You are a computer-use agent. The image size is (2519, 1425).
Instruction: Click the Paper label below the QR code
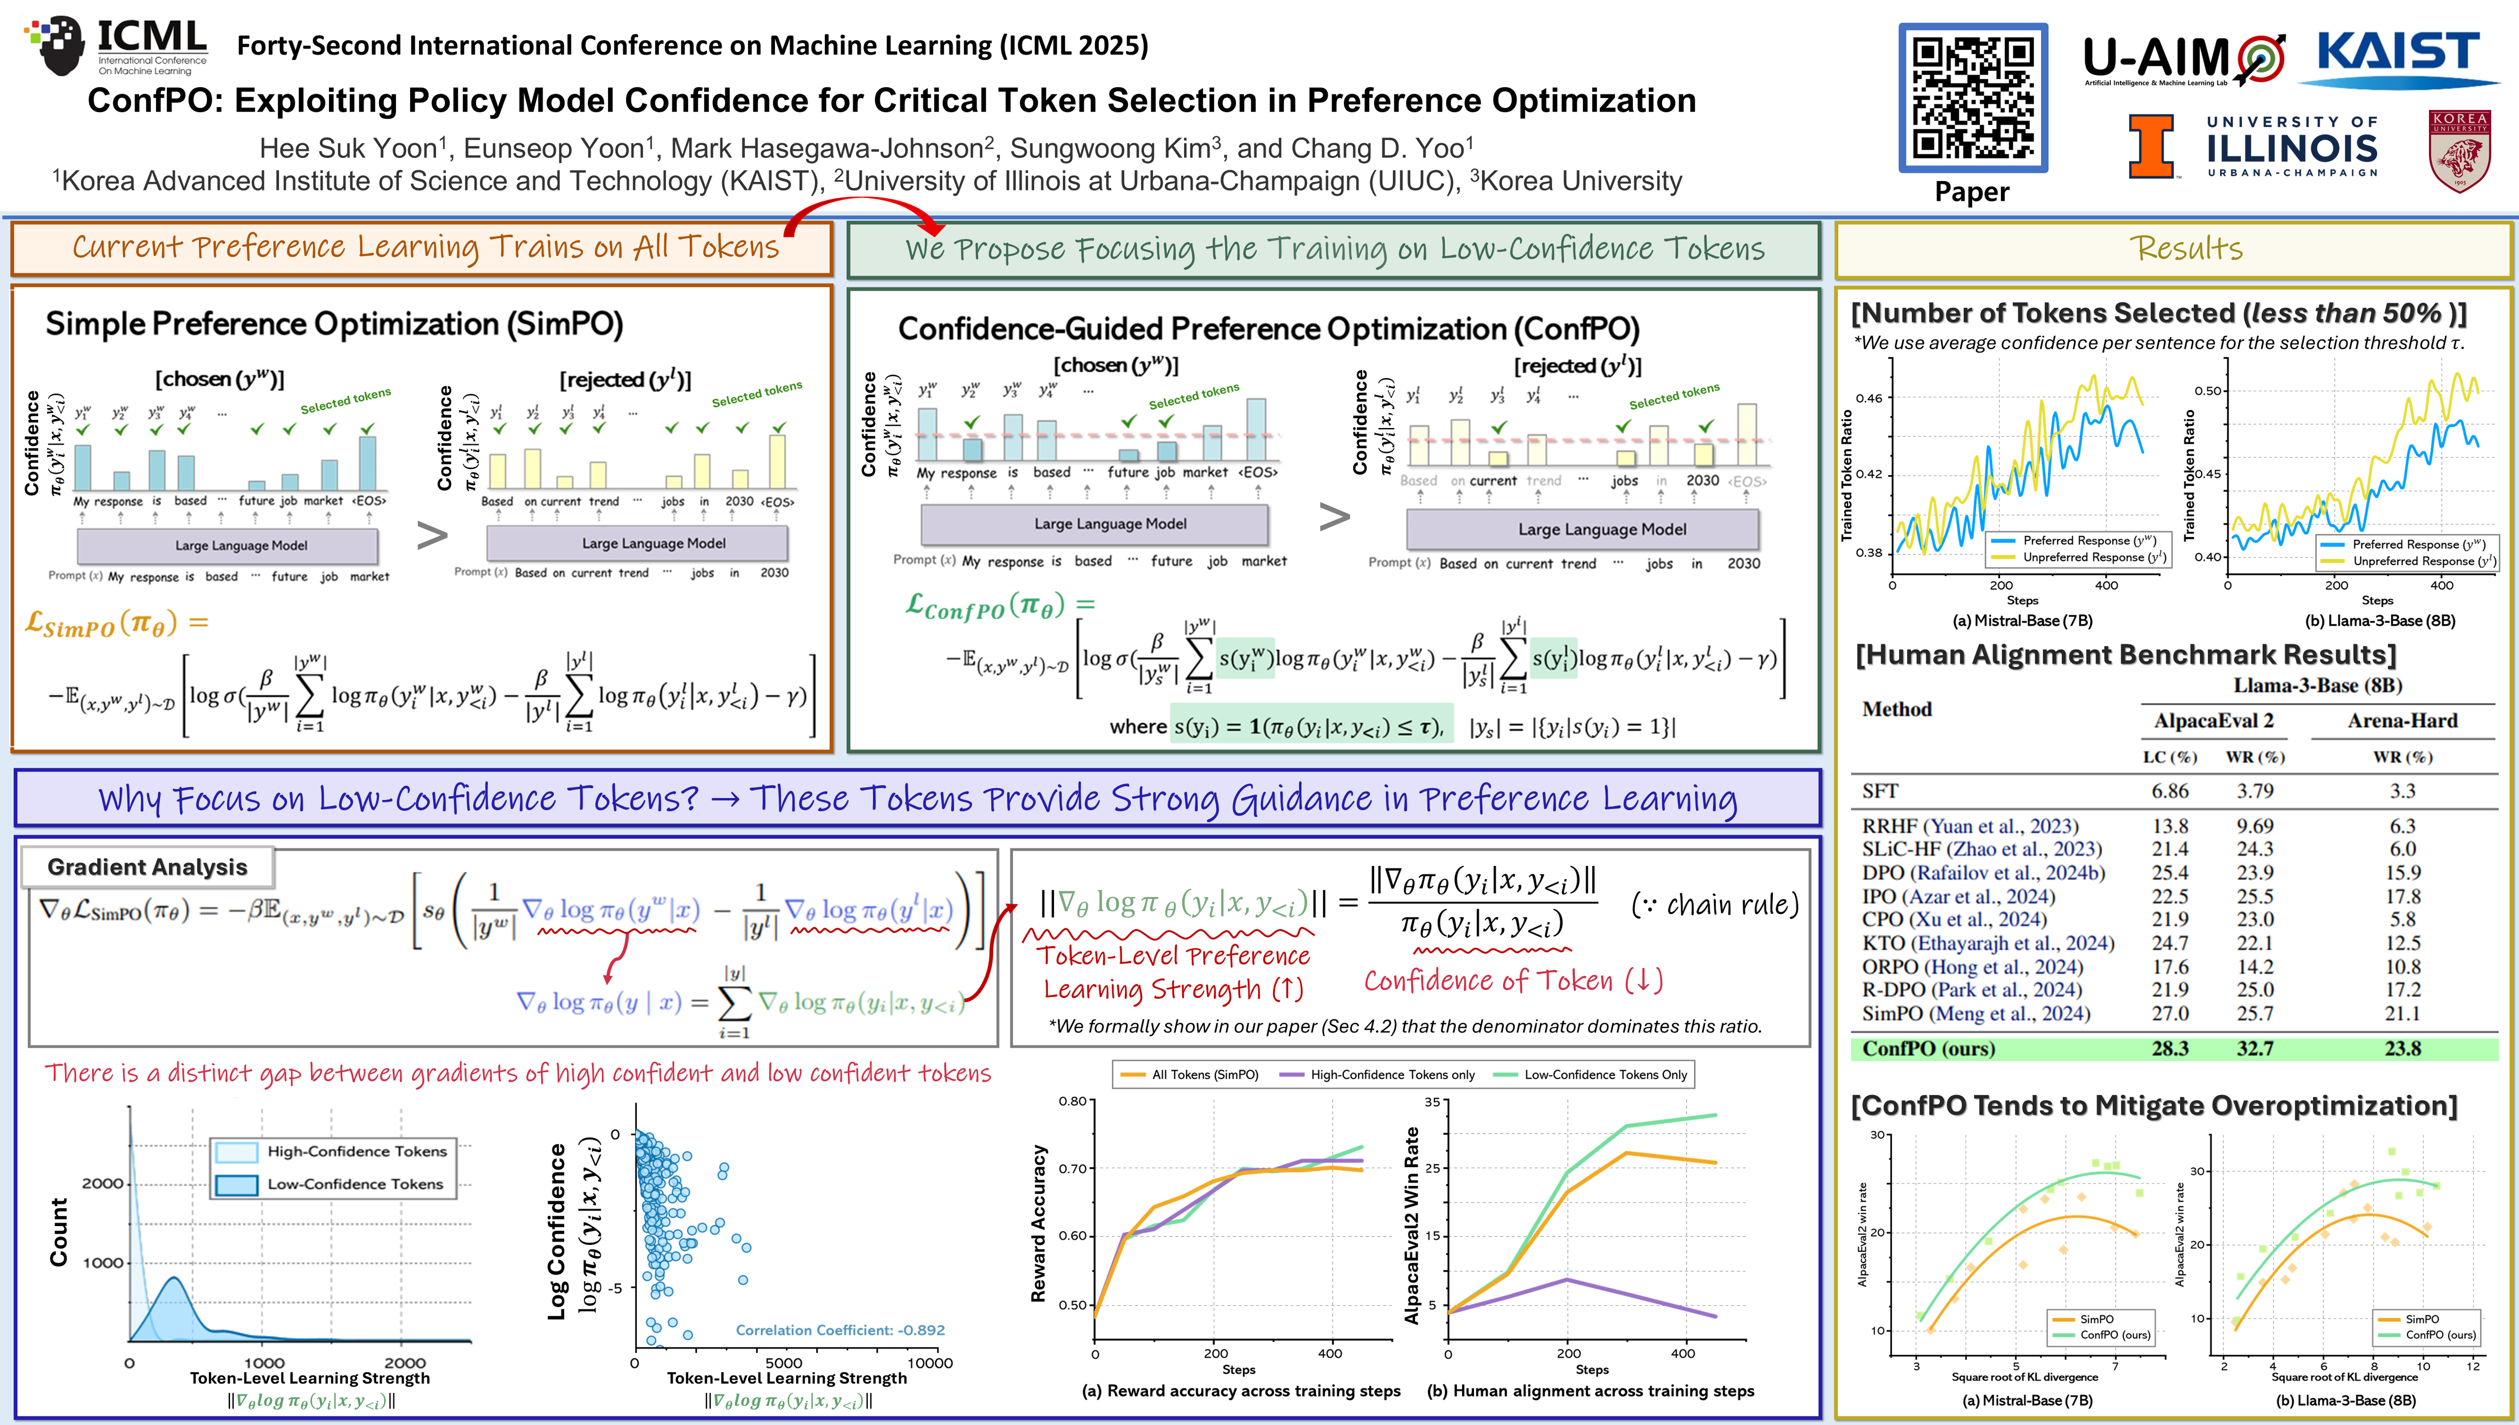tap(1974, 193)
